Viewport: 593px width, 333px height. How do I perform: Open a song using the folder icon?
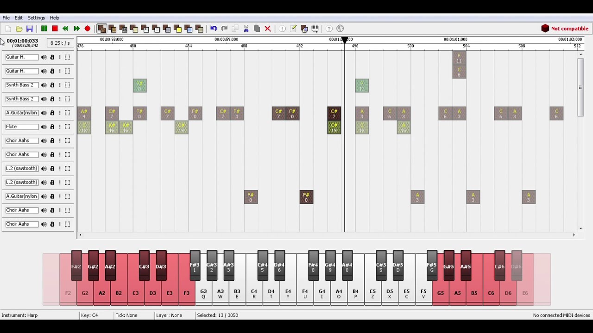(x=19, y=29)
